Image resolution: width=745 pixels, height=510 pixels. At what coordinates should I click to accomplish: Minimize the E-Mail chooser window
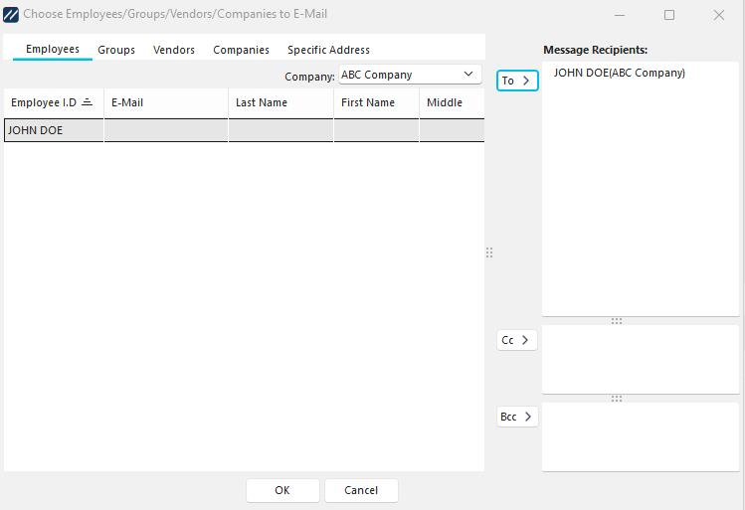click(620, 15)
